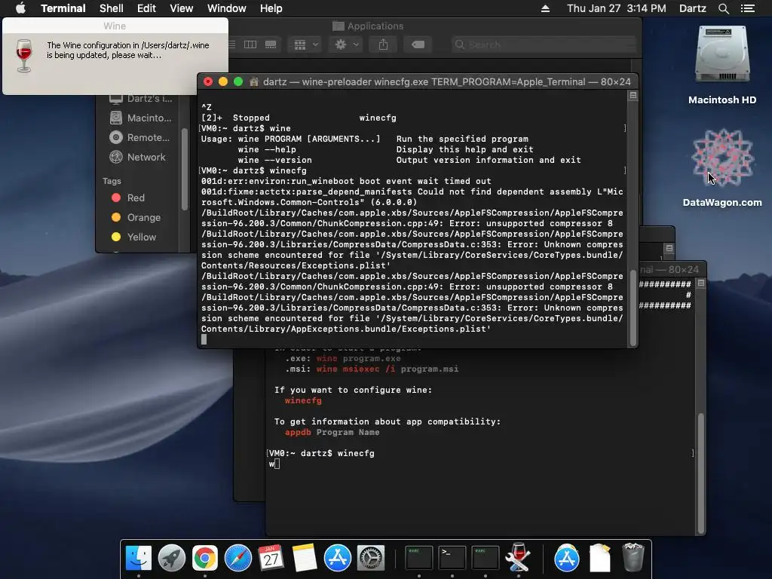Open the Finder group-by dropdown
772x579 pixels.
click(x=305, y=44)
